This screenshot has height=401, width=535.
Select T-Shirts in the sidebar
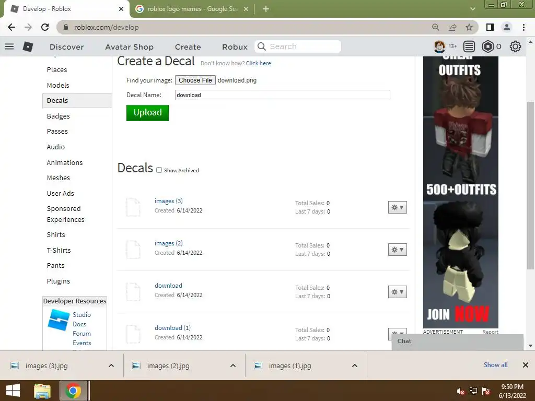(x=59, y=250)
